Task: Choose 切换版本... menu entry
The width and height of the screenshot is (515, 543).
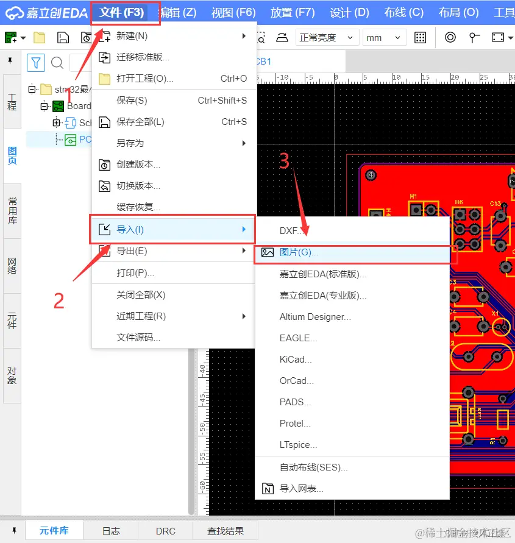Action: (x=174, y=186)
